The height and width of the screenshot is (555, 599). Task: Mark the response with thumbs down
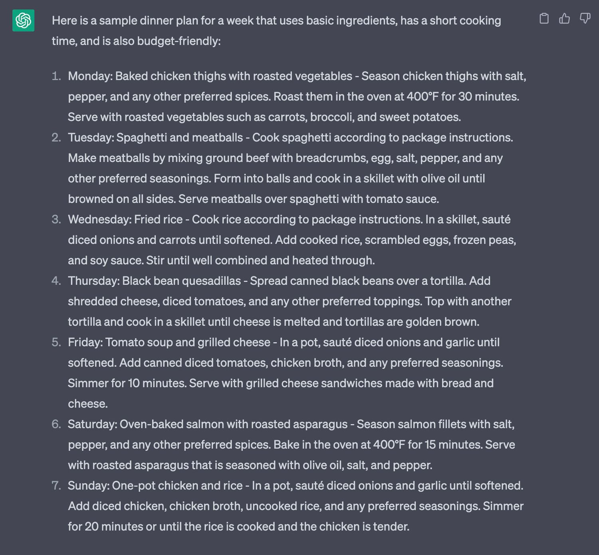pyautogui.click(x=585, y=18)
